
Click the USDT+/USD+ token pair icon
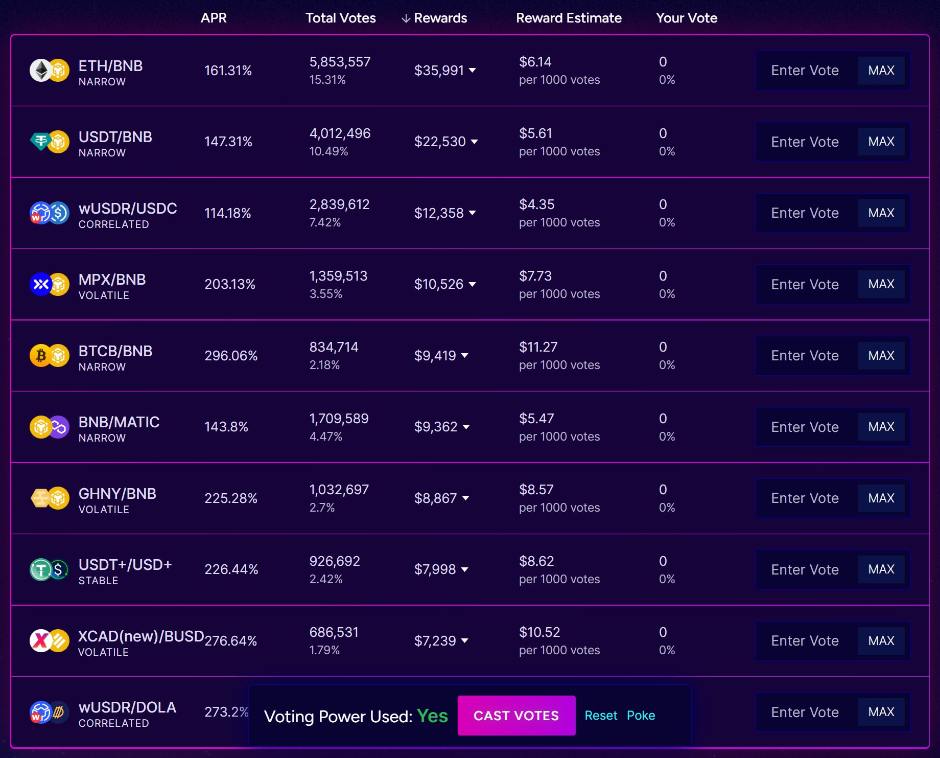(x=50, y=569)
